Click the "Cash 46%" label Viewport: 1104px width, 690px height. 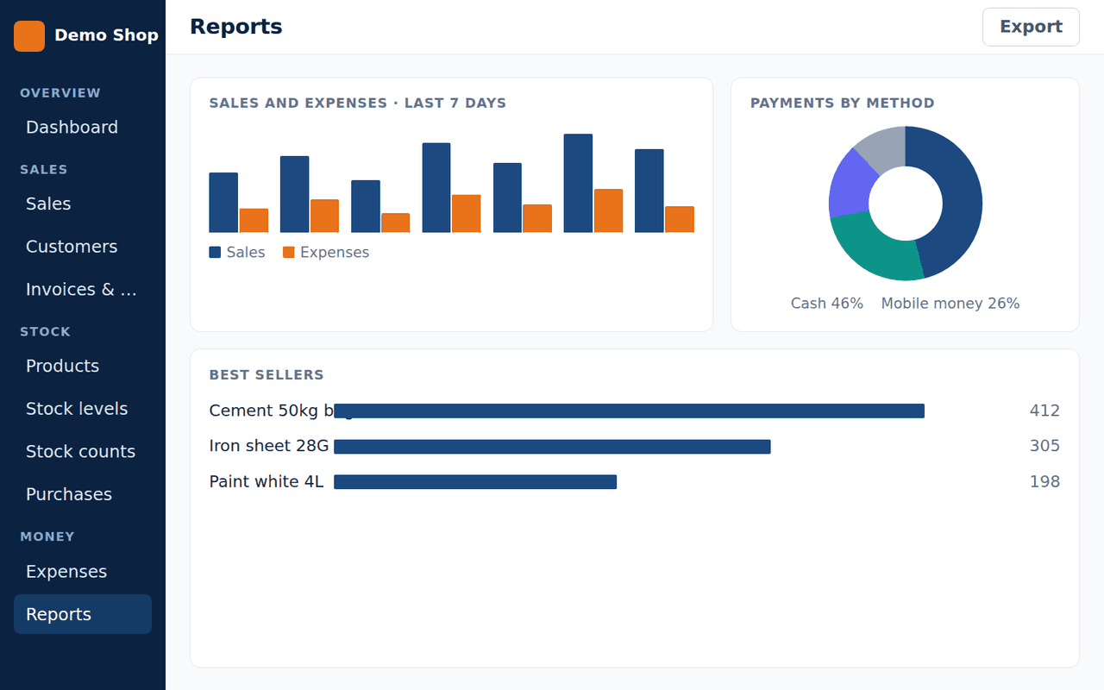[x=827, y=304]
